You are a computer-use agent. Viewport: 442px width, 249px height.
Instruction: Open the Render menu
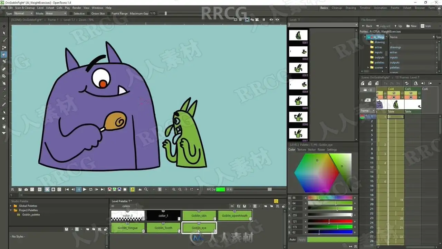(77, 8)
